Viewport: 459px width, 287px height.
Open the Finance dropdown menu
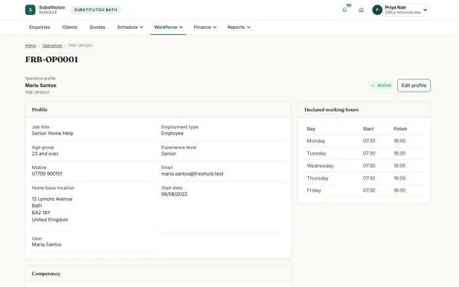(x=205, y=28)
